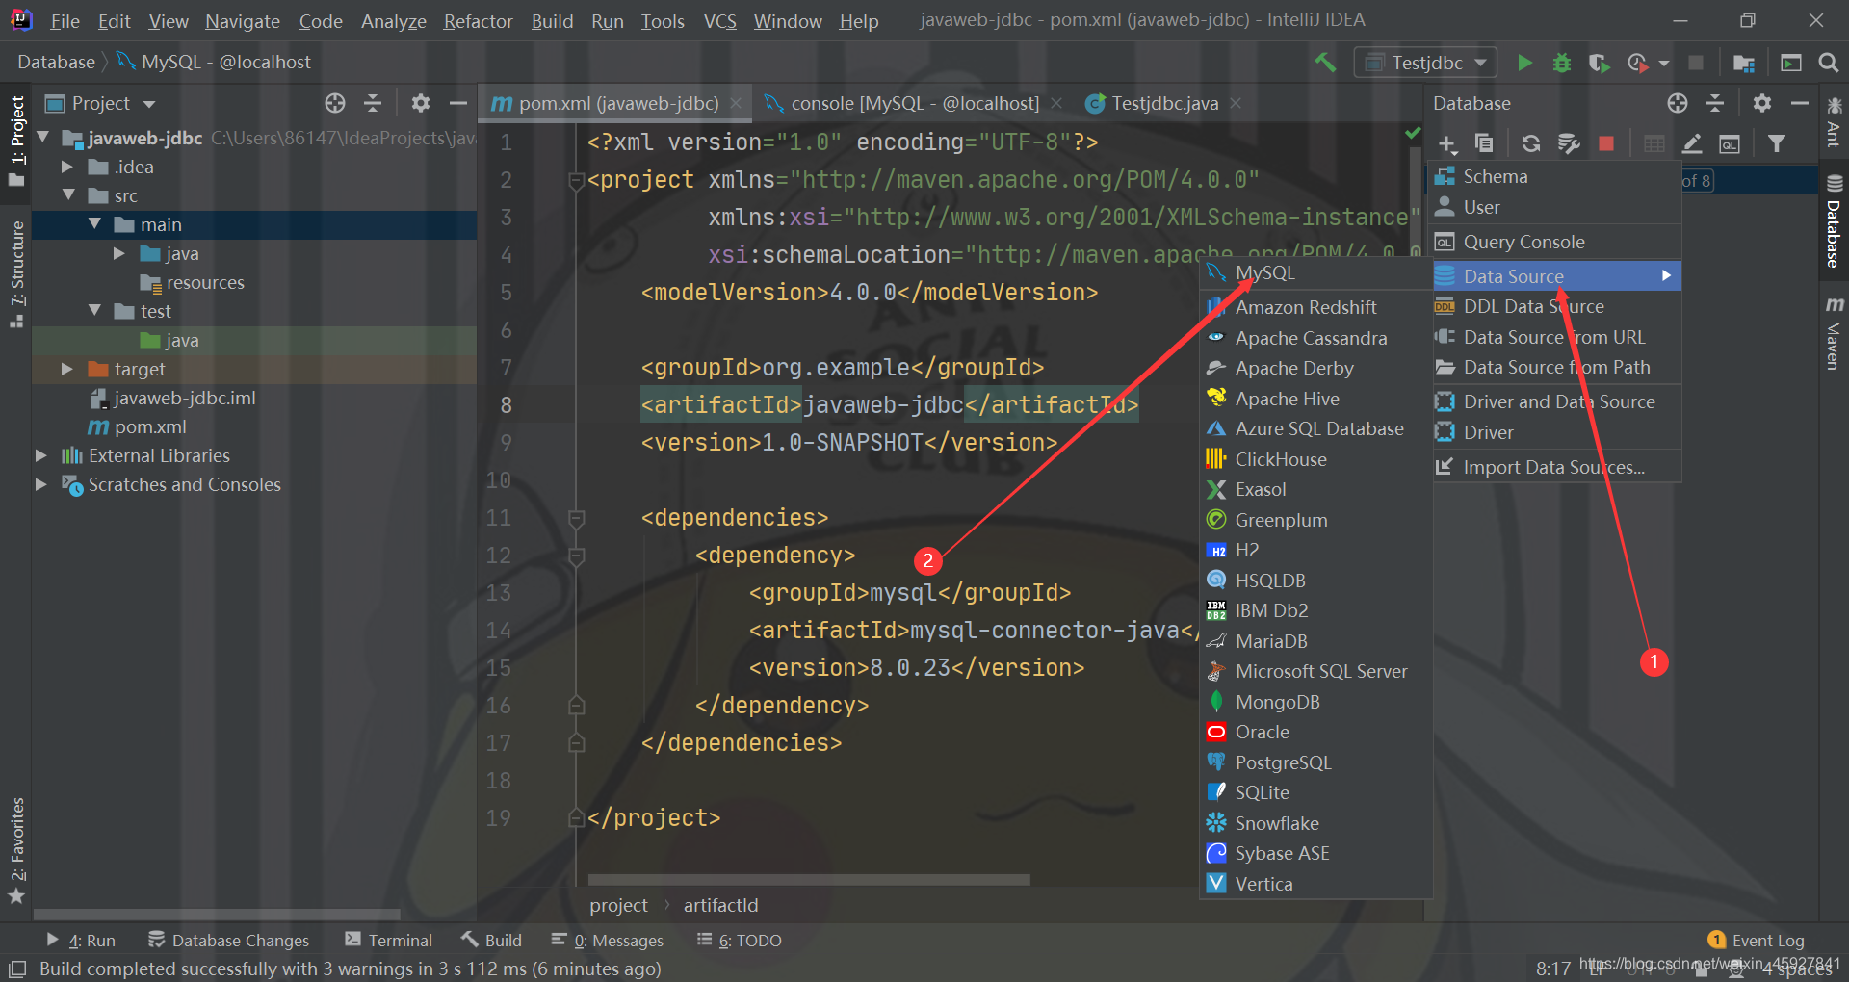Click the filter funnel icon in Database panel
Screen dimensions: 1849x982
(x=1777, y=143)
